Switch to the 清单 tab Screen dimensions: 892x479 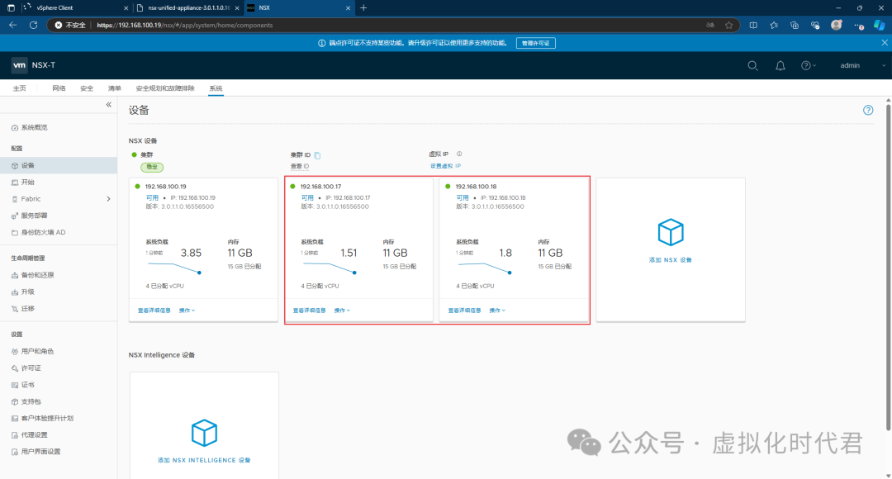click(x=114, y=88)
